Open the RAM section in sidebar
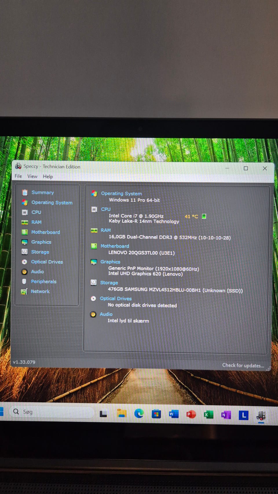 click(36, 222)
